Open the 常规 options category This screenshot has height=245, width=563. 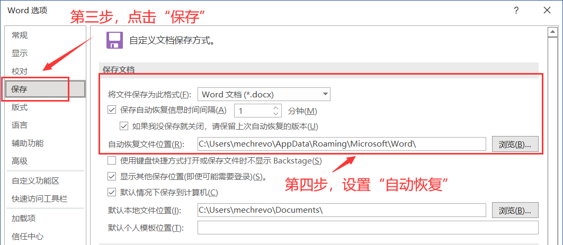click(x=20, y=35)
